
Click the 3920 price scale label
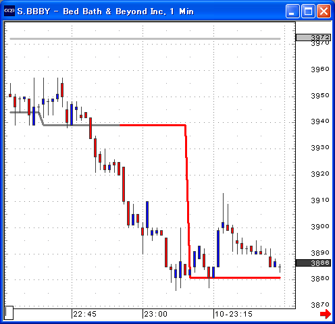pyautogui.click(x=320, y=174)
